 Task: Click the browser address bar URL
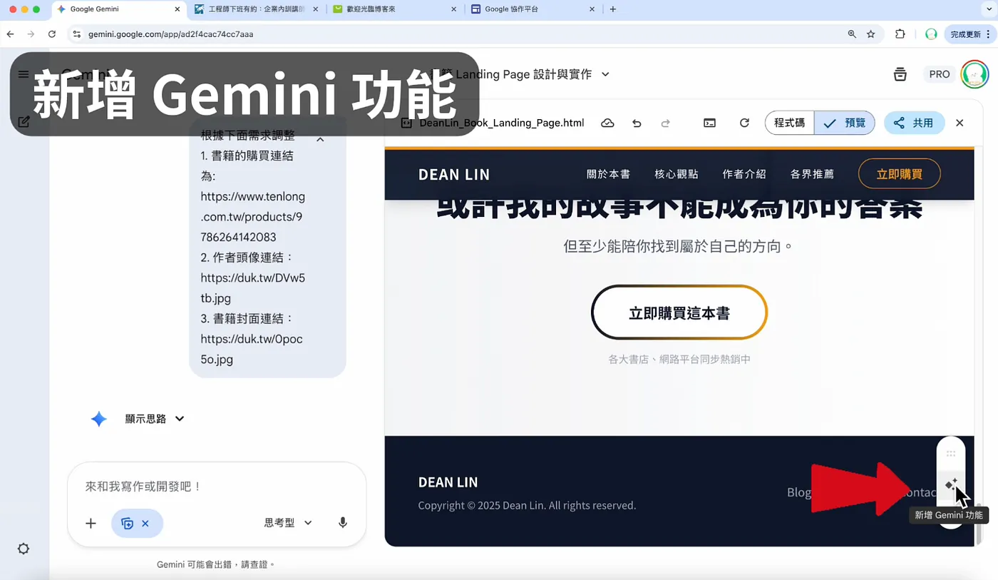coord(171,34)
